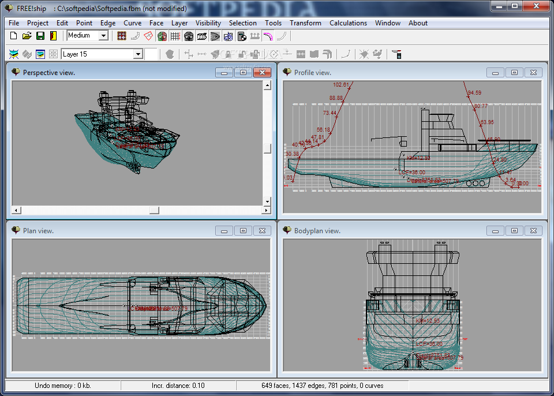Click the right arrow of Perspective horizontal scrollbar
Viewport: 554px width, 396px height.
pos(267,210)
